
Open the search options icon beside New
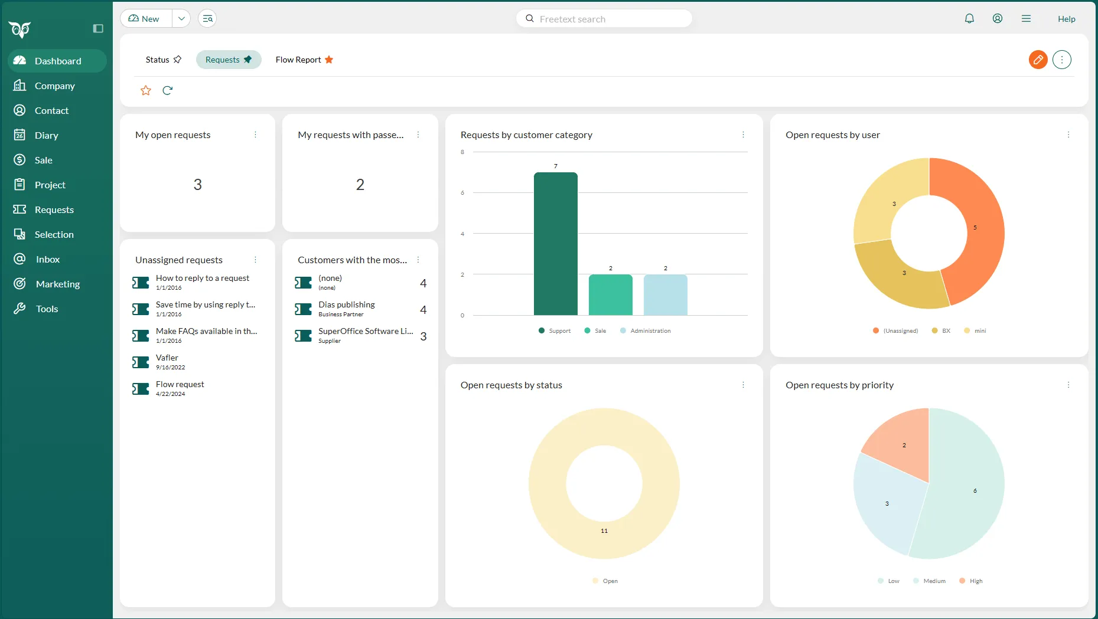(x=207, y=19)
